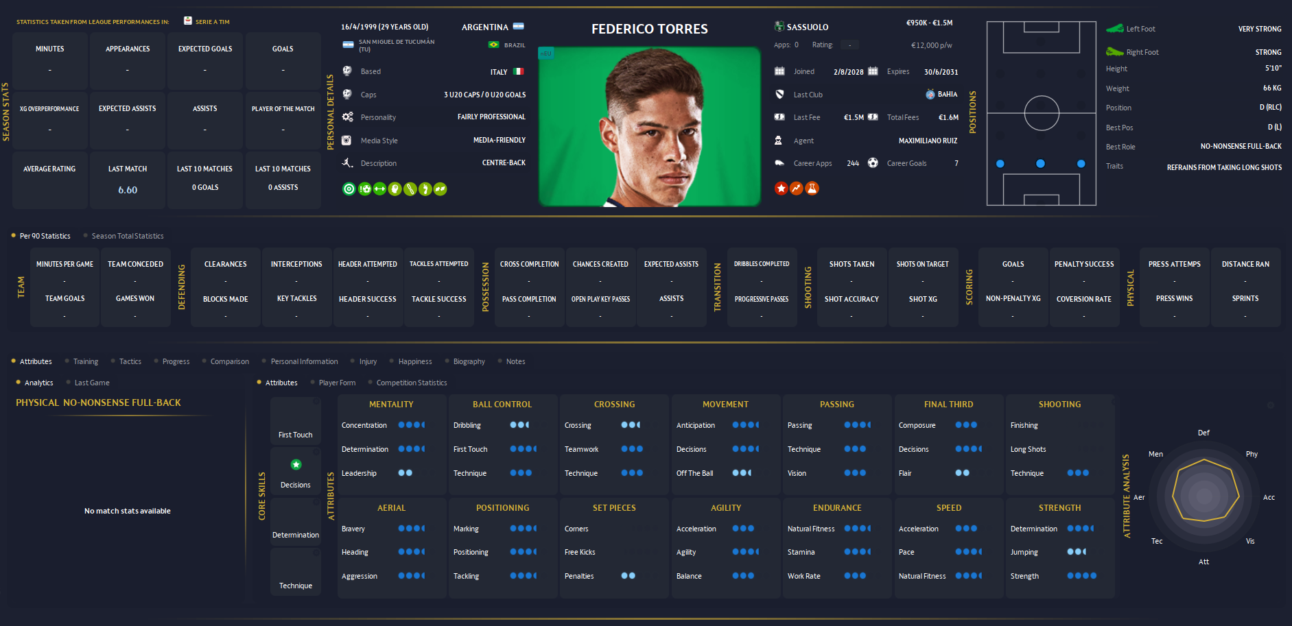Click the Italy flag in Based row
This screenshot has height=626, width=1292.
(518, 71)
